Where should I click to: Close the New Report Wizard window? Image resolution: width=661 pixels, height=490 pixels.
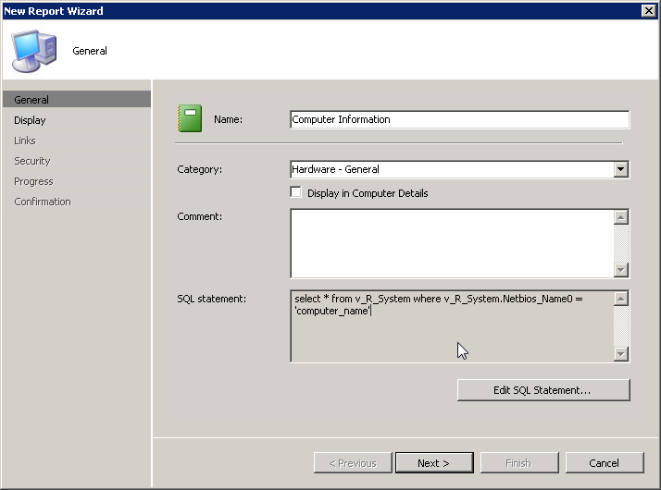coord(648,10)
